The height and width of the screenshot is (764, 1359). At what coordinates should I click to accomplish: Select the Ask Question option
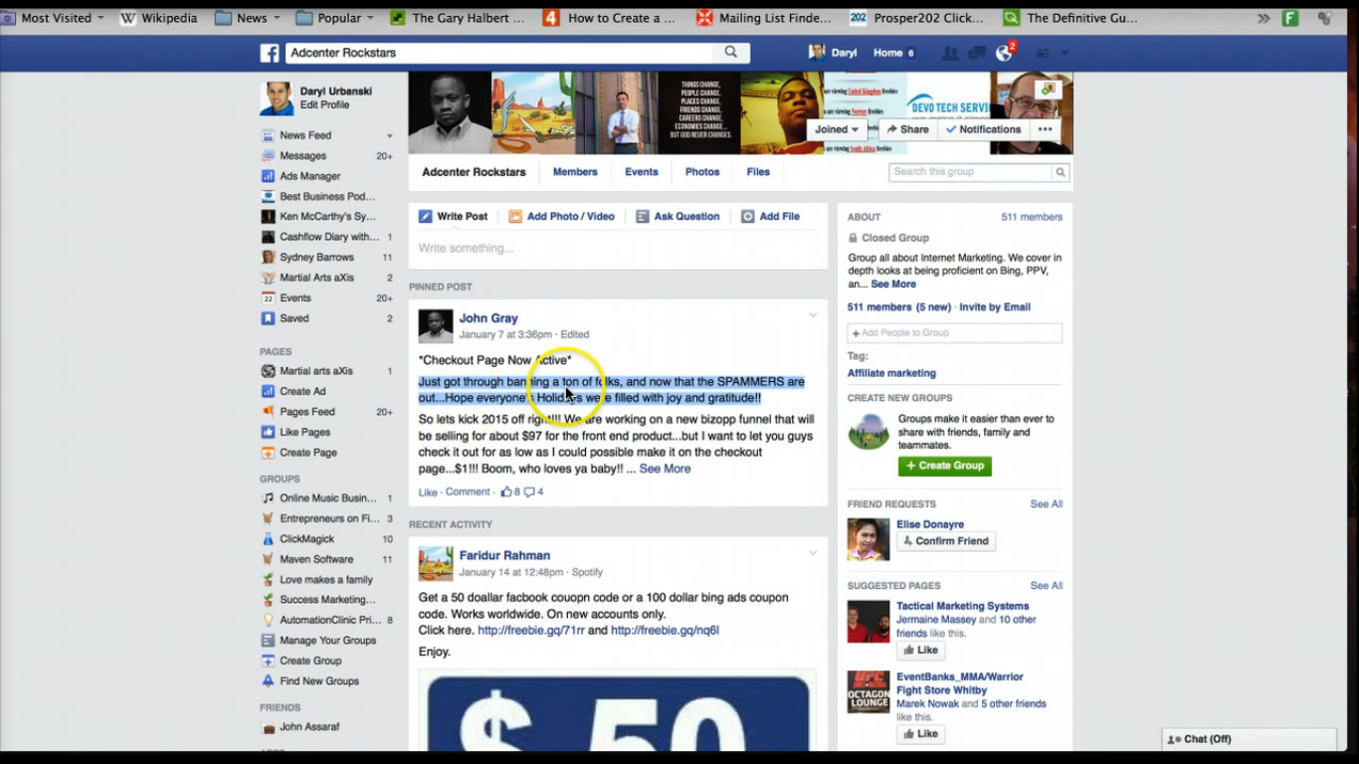click(x=678, y=216)
